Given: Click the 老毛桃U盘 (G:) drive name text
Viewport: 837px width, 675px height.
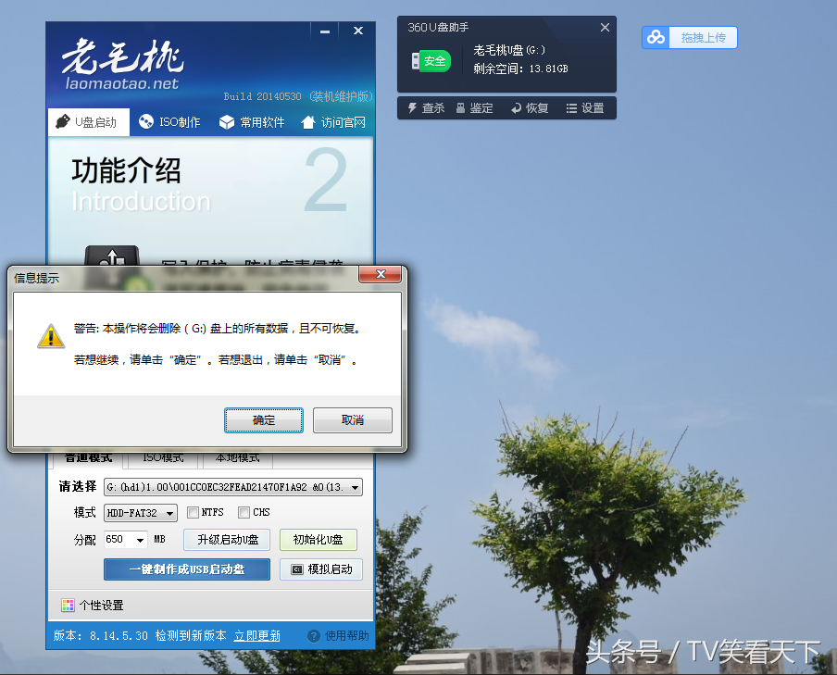Looking at the screenshot, I should point(509,50).
